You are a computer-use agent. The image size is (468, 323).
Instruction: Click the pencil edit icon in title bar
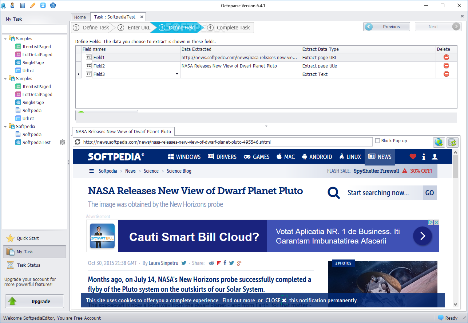point(33,5)
